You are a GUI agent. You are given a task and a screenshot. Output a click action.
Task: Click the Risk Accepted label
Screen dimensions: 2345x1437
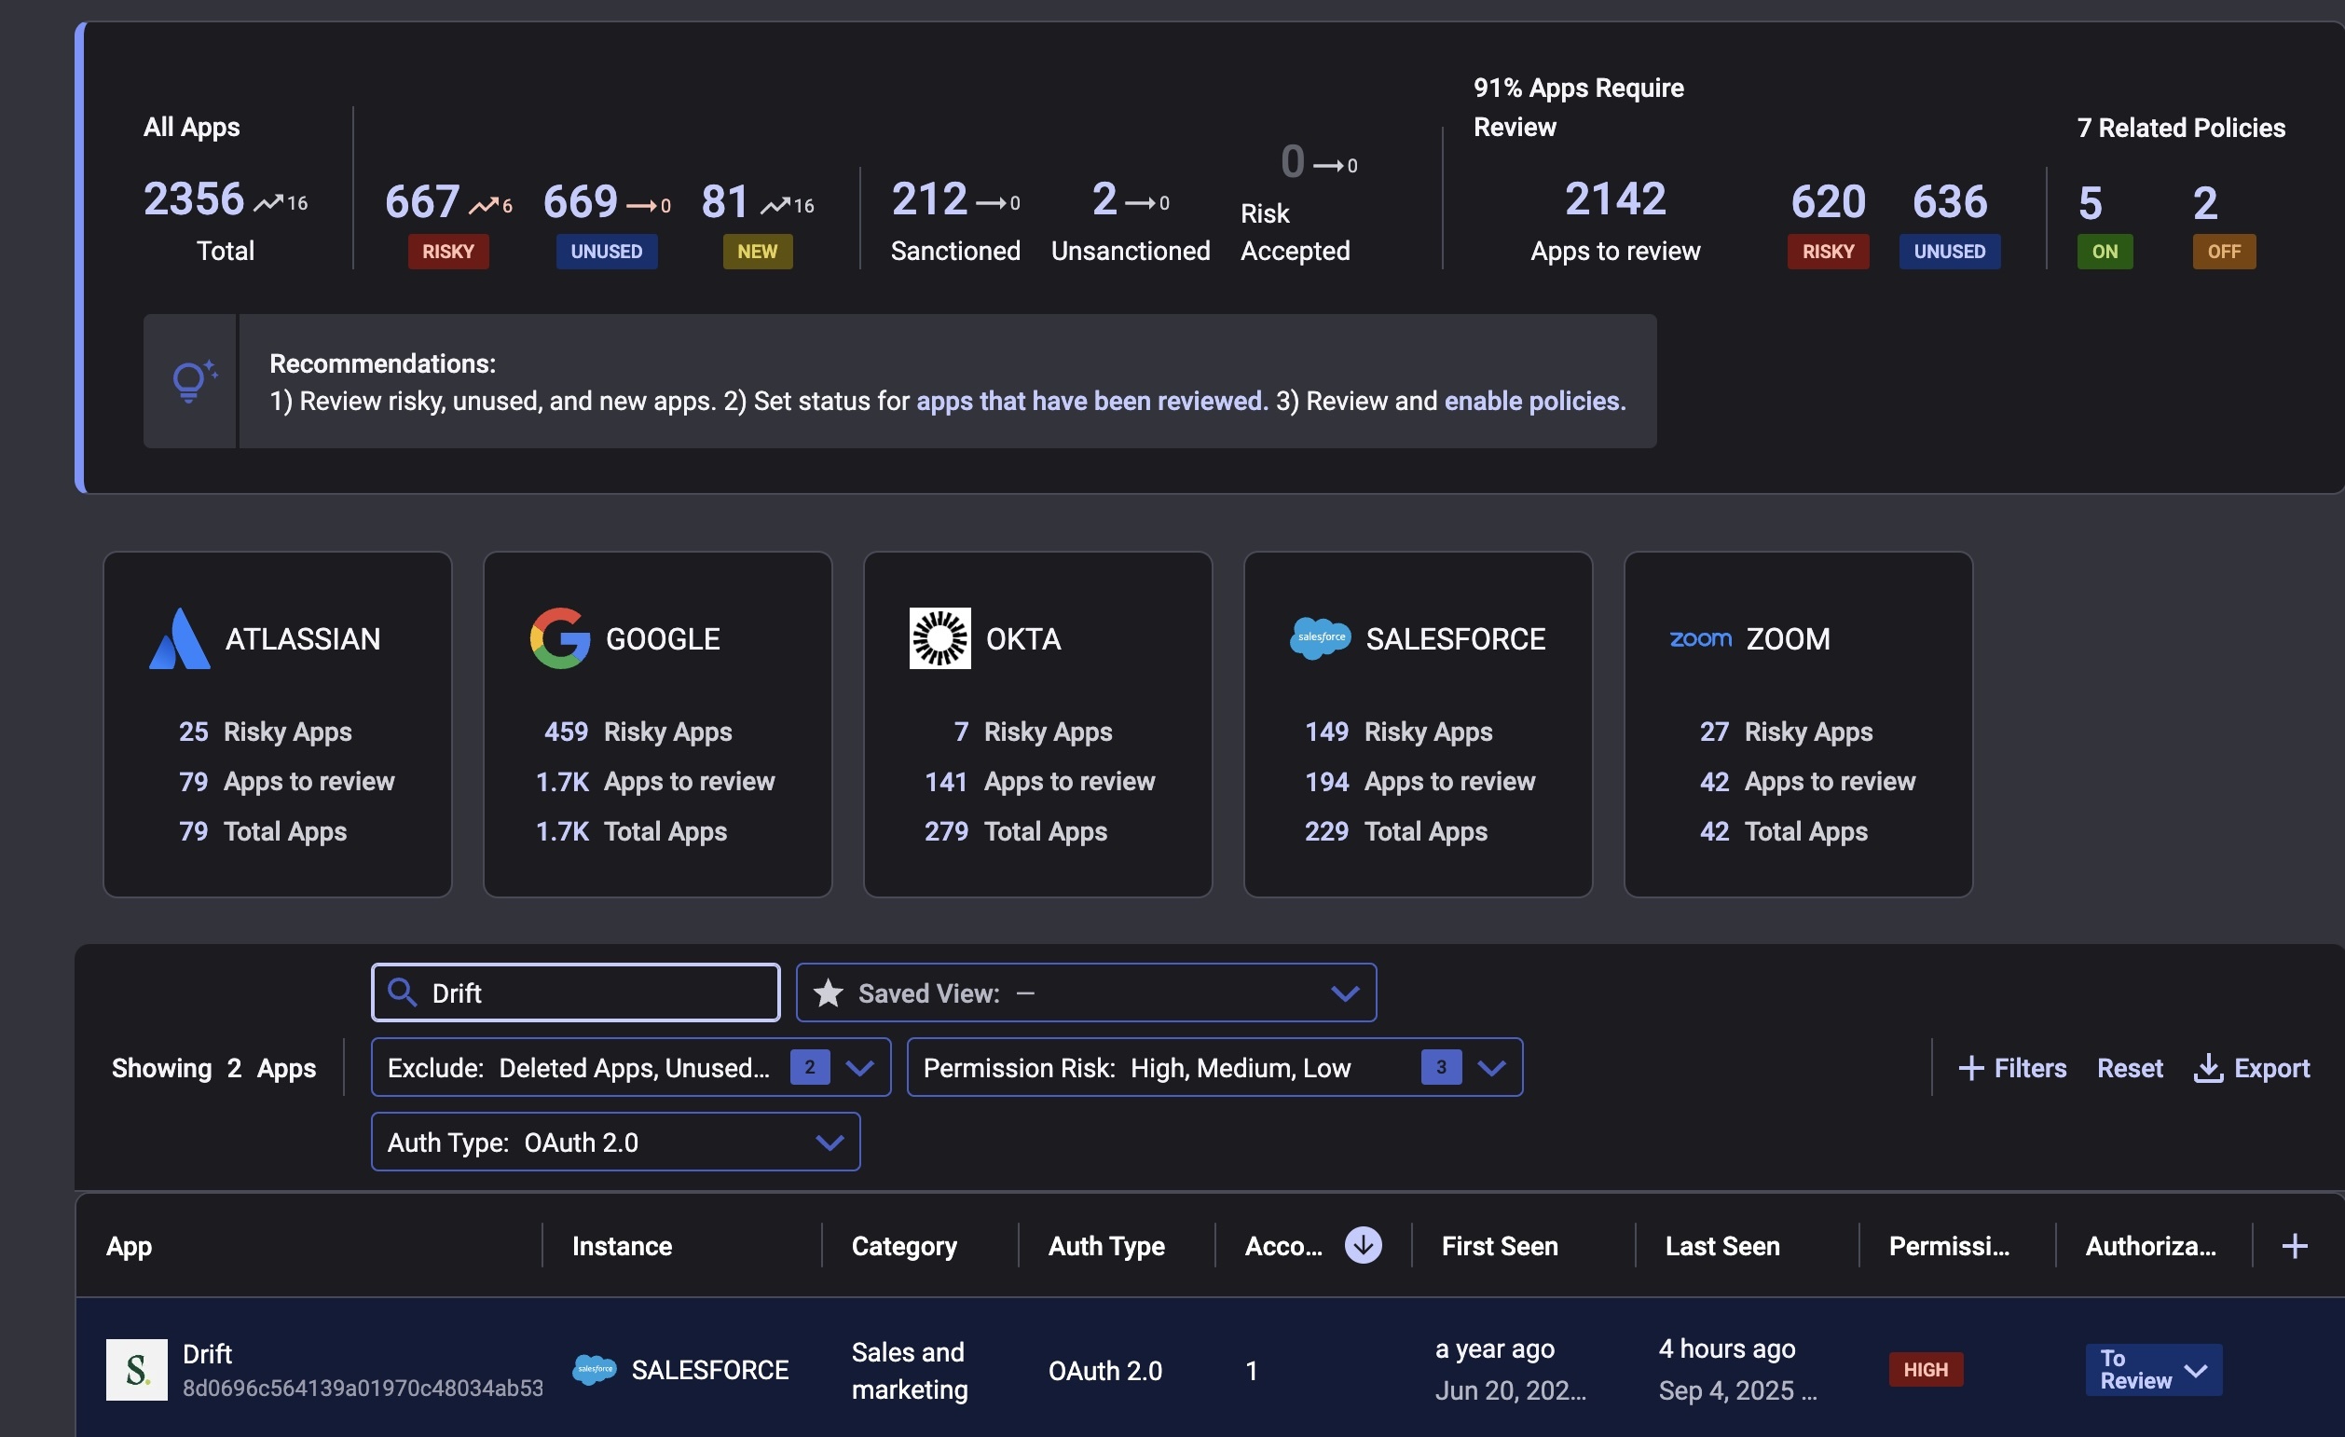click(1295, 232)
